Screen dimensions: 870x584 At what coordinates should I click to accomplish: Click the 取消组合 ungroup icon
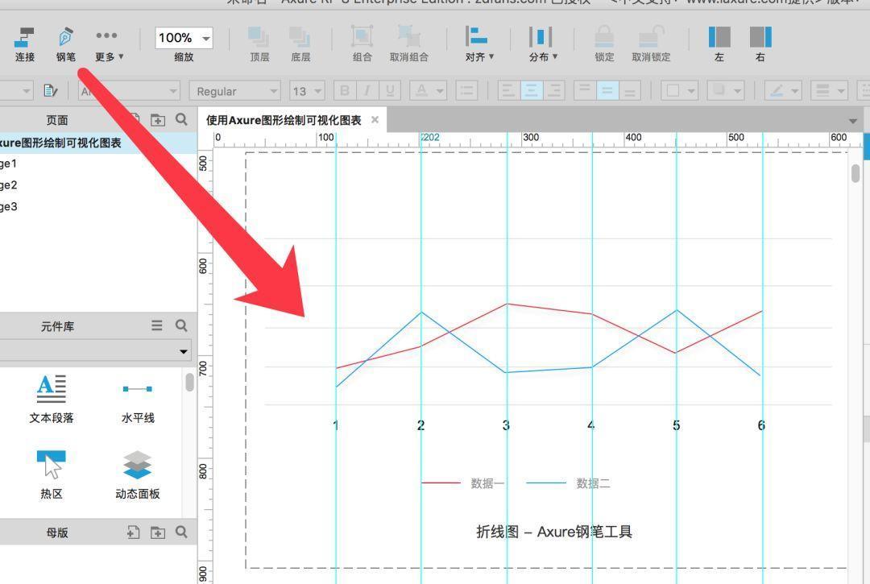tap(409, 44)
